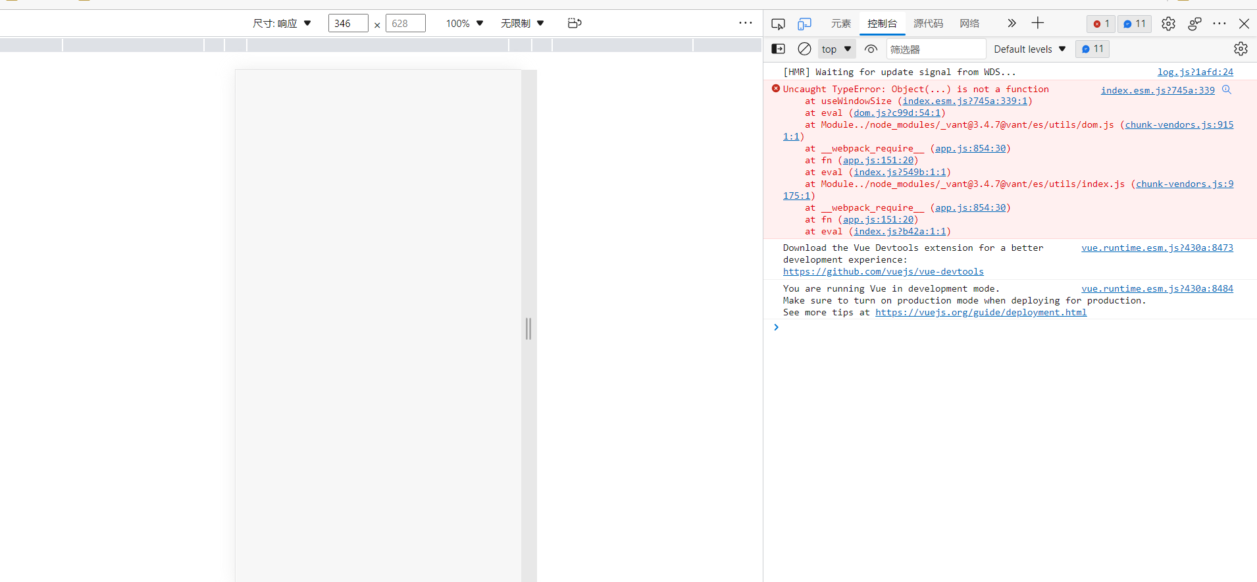Open the throttling (无限制) dropdown

tap(523, 24)
